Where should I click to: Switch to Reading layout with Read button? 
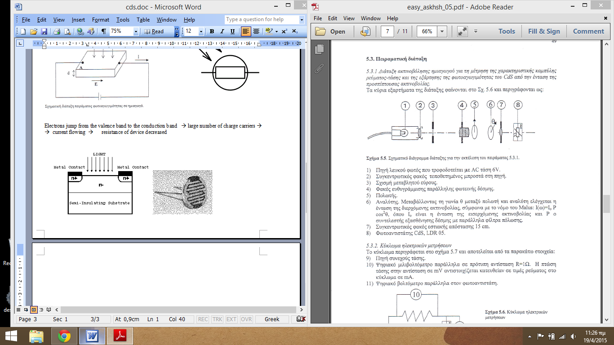click(154, 31)
